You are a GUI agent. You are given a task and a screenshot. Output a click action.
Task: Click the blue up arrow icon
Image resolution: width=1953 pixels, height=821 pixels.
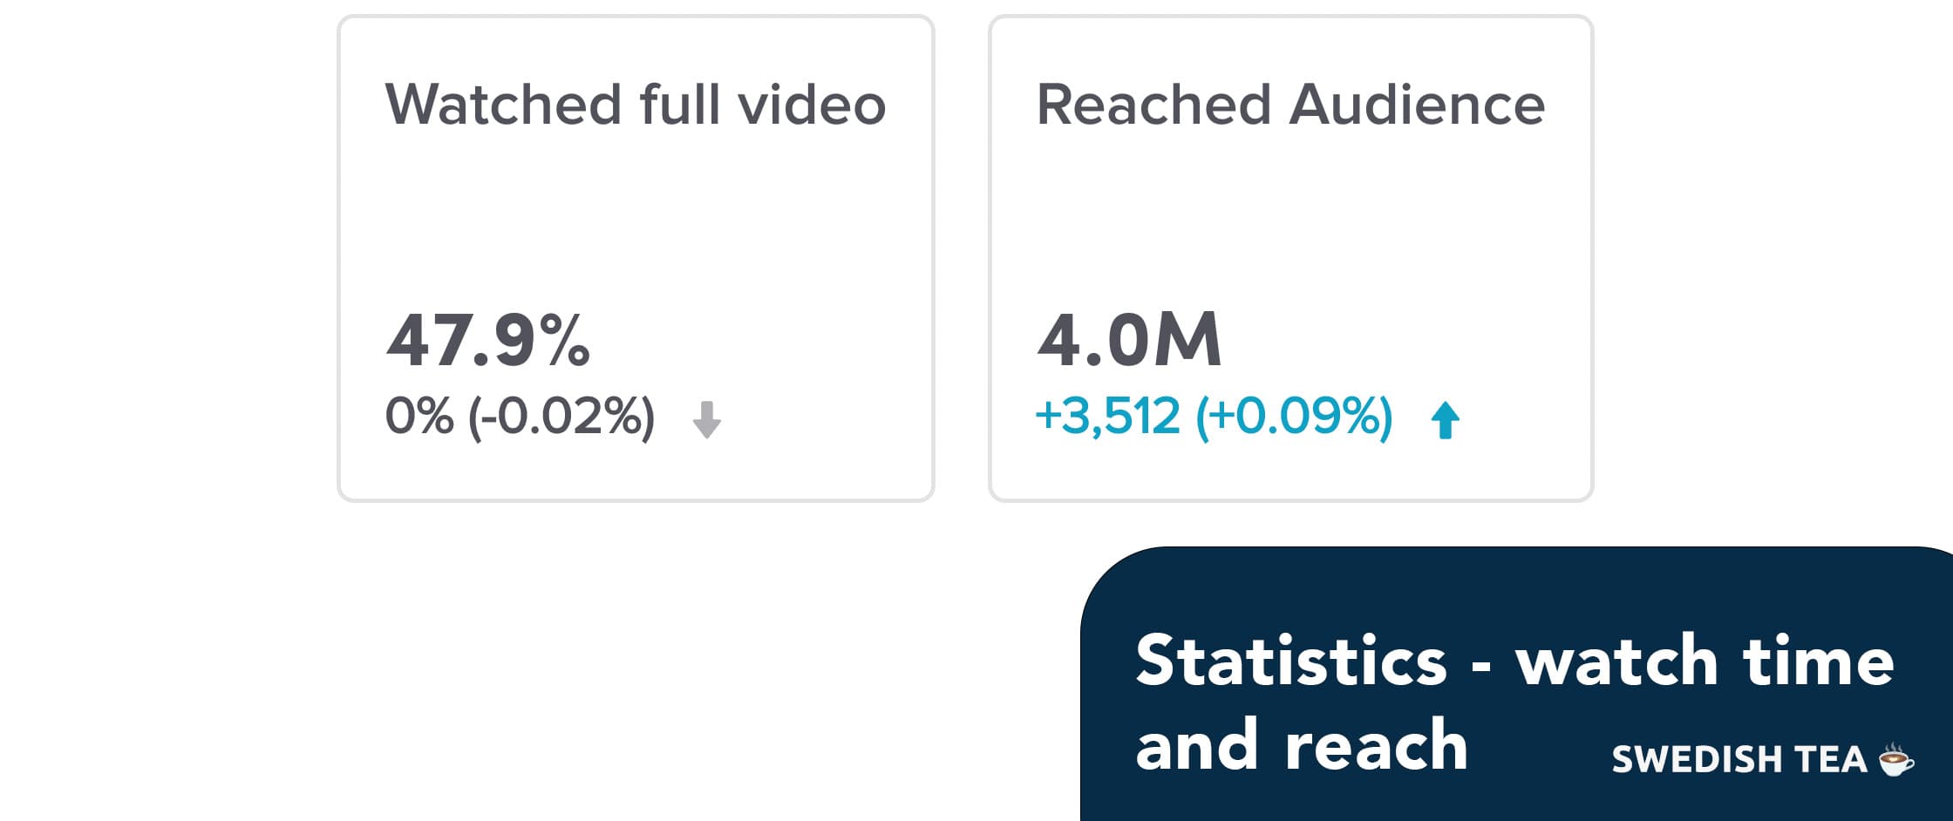[1445, 419]
